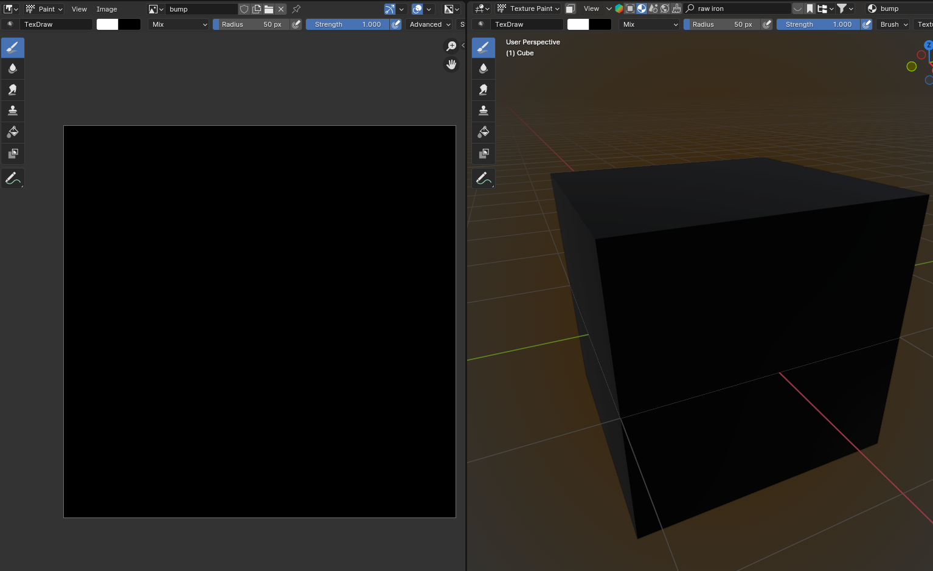Click the TexDraw brush preview icon in 3D viewport

coord(481,24)
